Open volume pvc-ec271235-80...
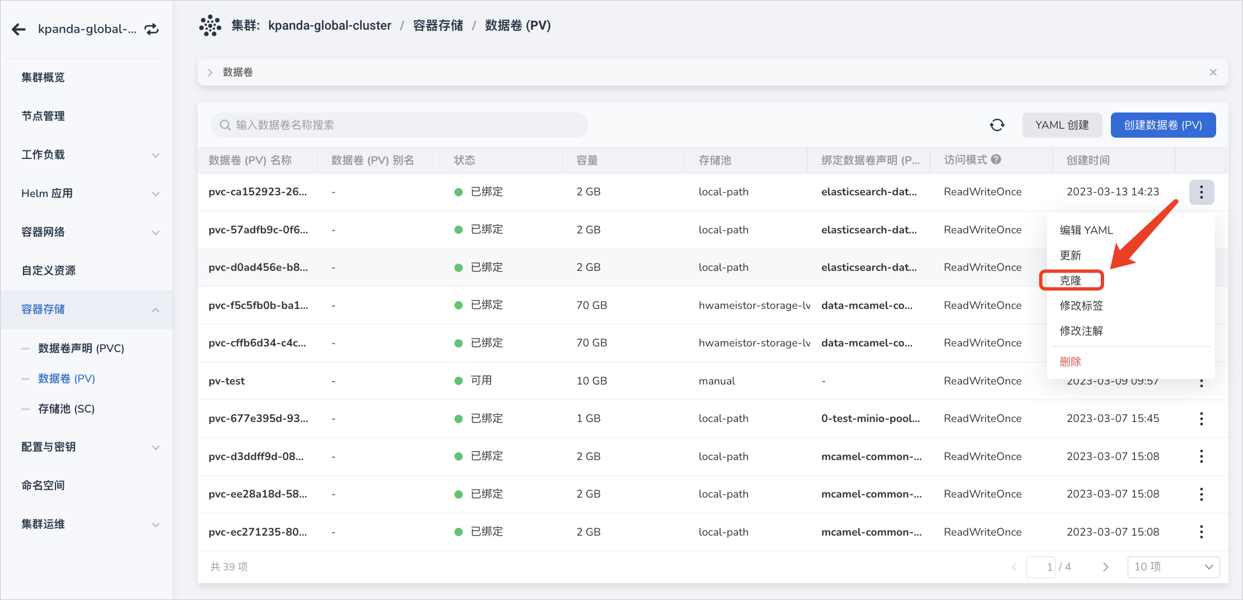 pyautogui.click(x=258, y=532)
